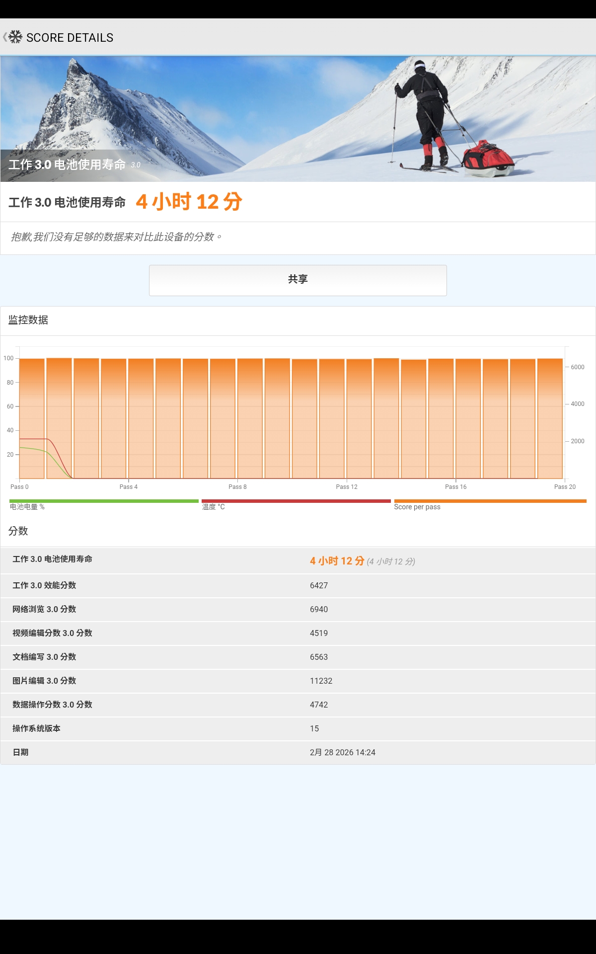The height and width of the screenshot is (954, 596).
Task: Tap the Pass 20 axis marker
Action: tap(565, 486)
